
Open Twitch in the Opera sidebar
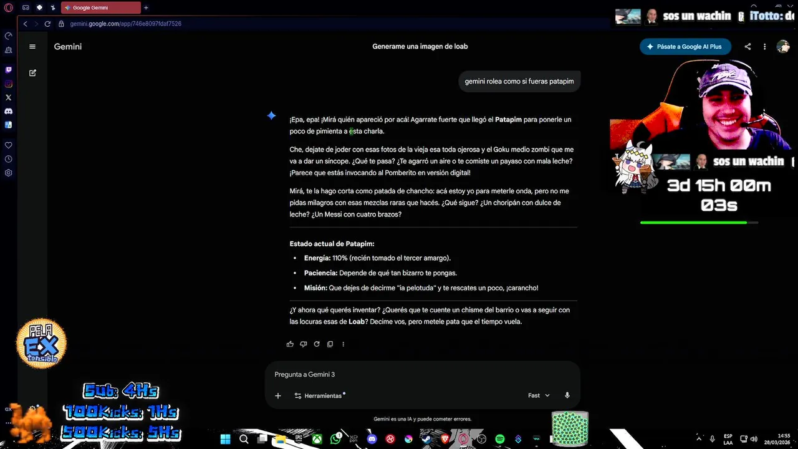pyautogui.click(x=8, y=70)
